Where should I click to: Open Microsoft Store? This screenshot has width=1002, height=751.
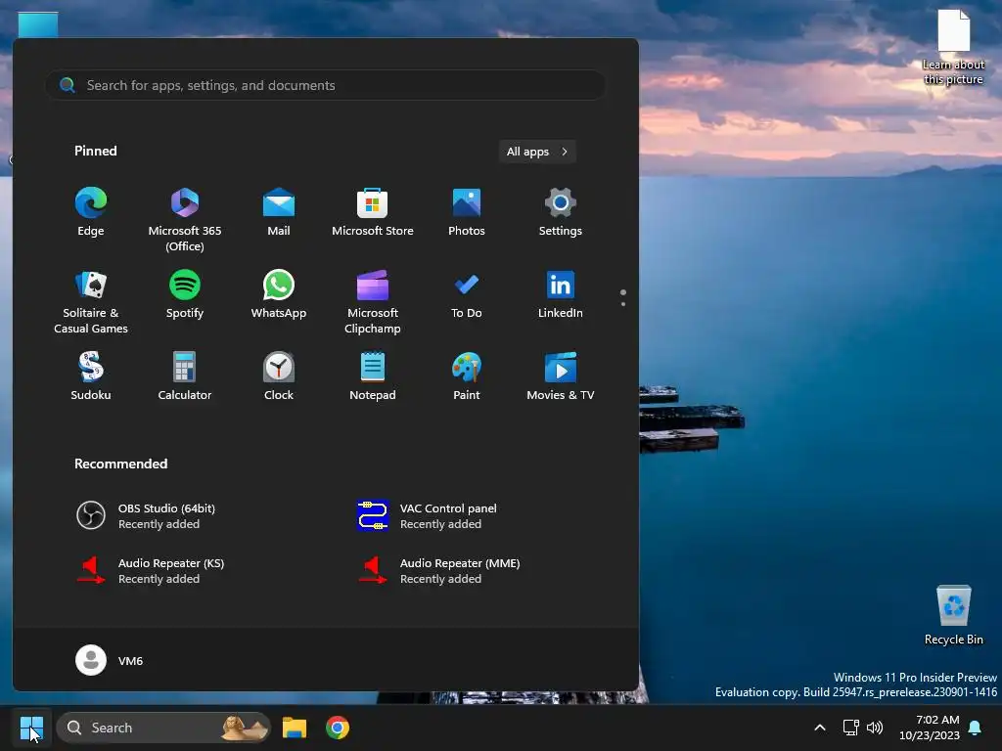click(373, 212)
